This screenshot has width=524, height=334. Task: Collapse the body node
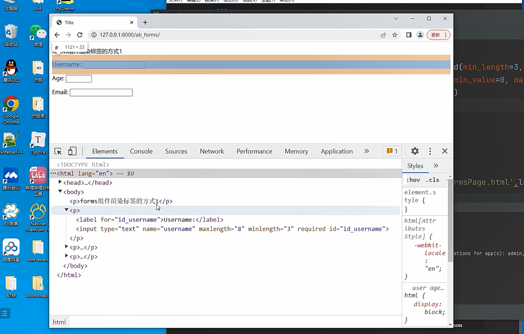point(60,192)
